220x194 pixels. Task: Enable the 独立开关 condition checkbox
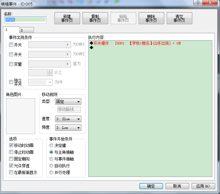point(11,82)
